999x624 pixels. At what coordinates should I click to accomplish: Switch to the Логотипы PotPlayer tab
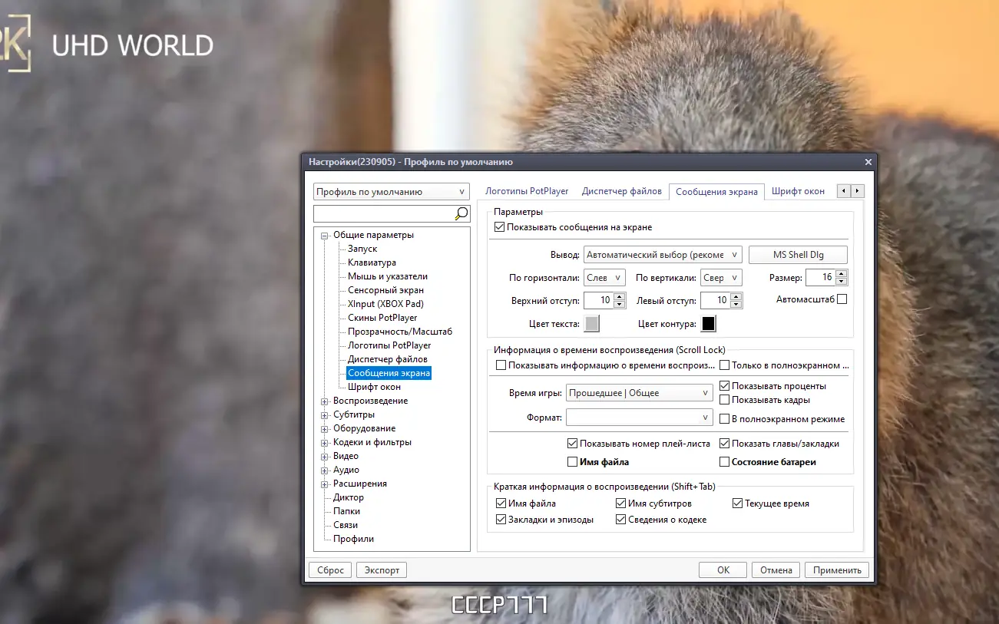click(527, 191)
